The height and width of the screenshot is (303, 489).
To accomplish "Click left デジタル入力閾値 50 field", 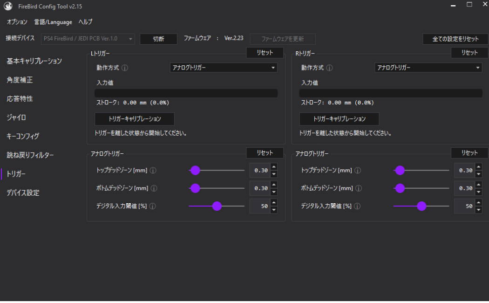I will 260,206.
